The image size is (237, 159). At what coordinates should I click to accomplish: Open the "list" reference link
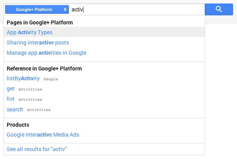point(11,99)
